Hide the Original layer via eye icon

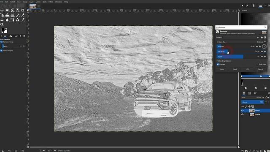243,114
